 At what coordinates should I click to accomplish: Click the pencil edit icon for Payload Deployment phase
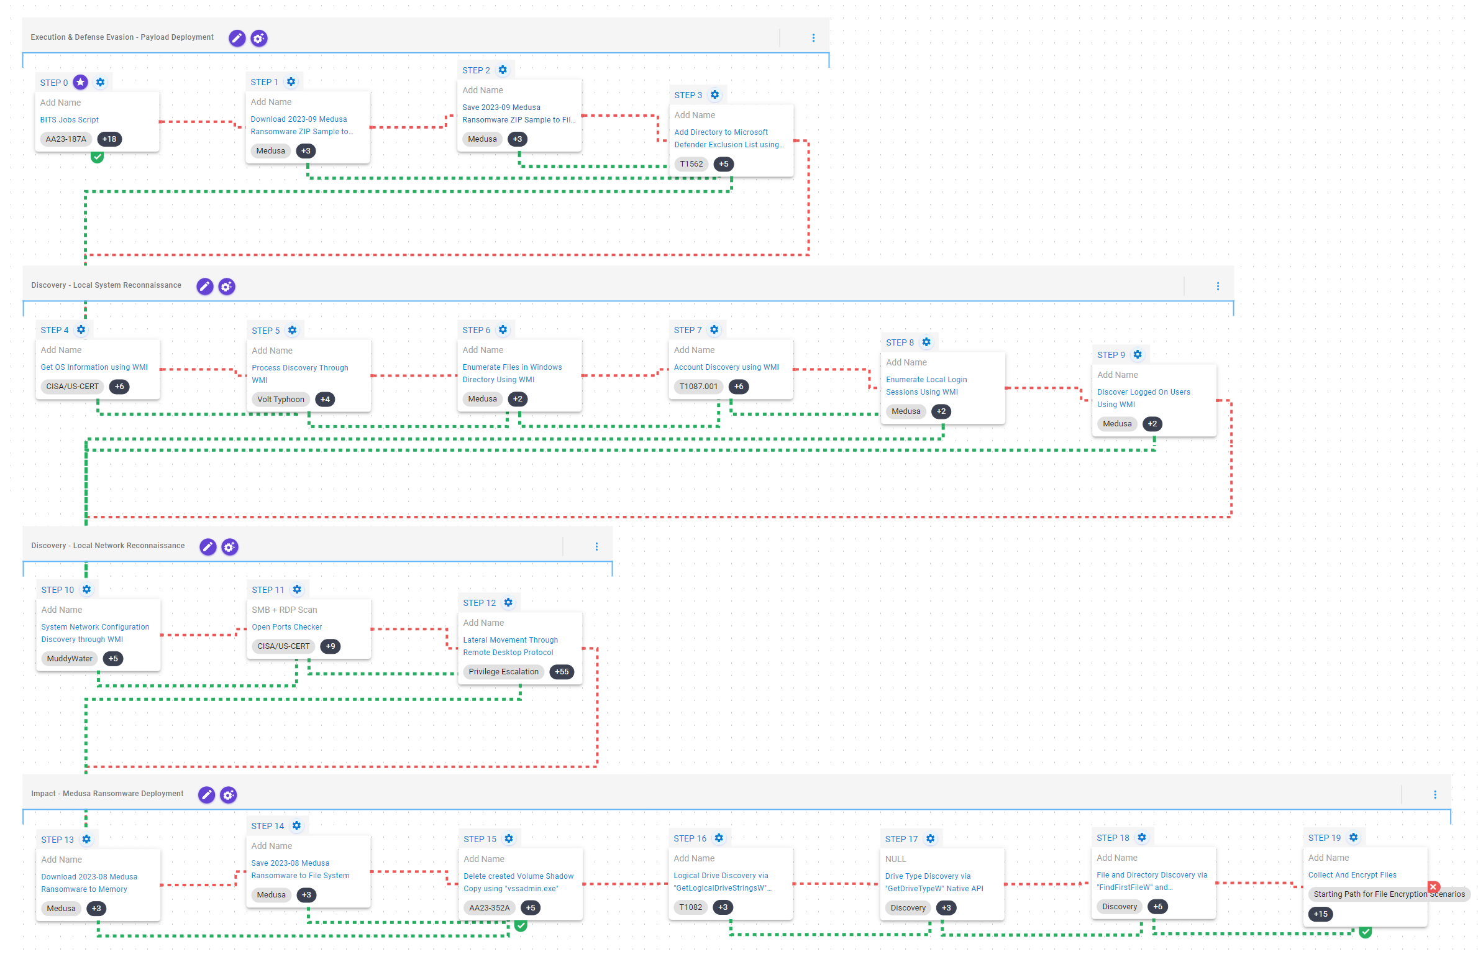tap(237, 38)
